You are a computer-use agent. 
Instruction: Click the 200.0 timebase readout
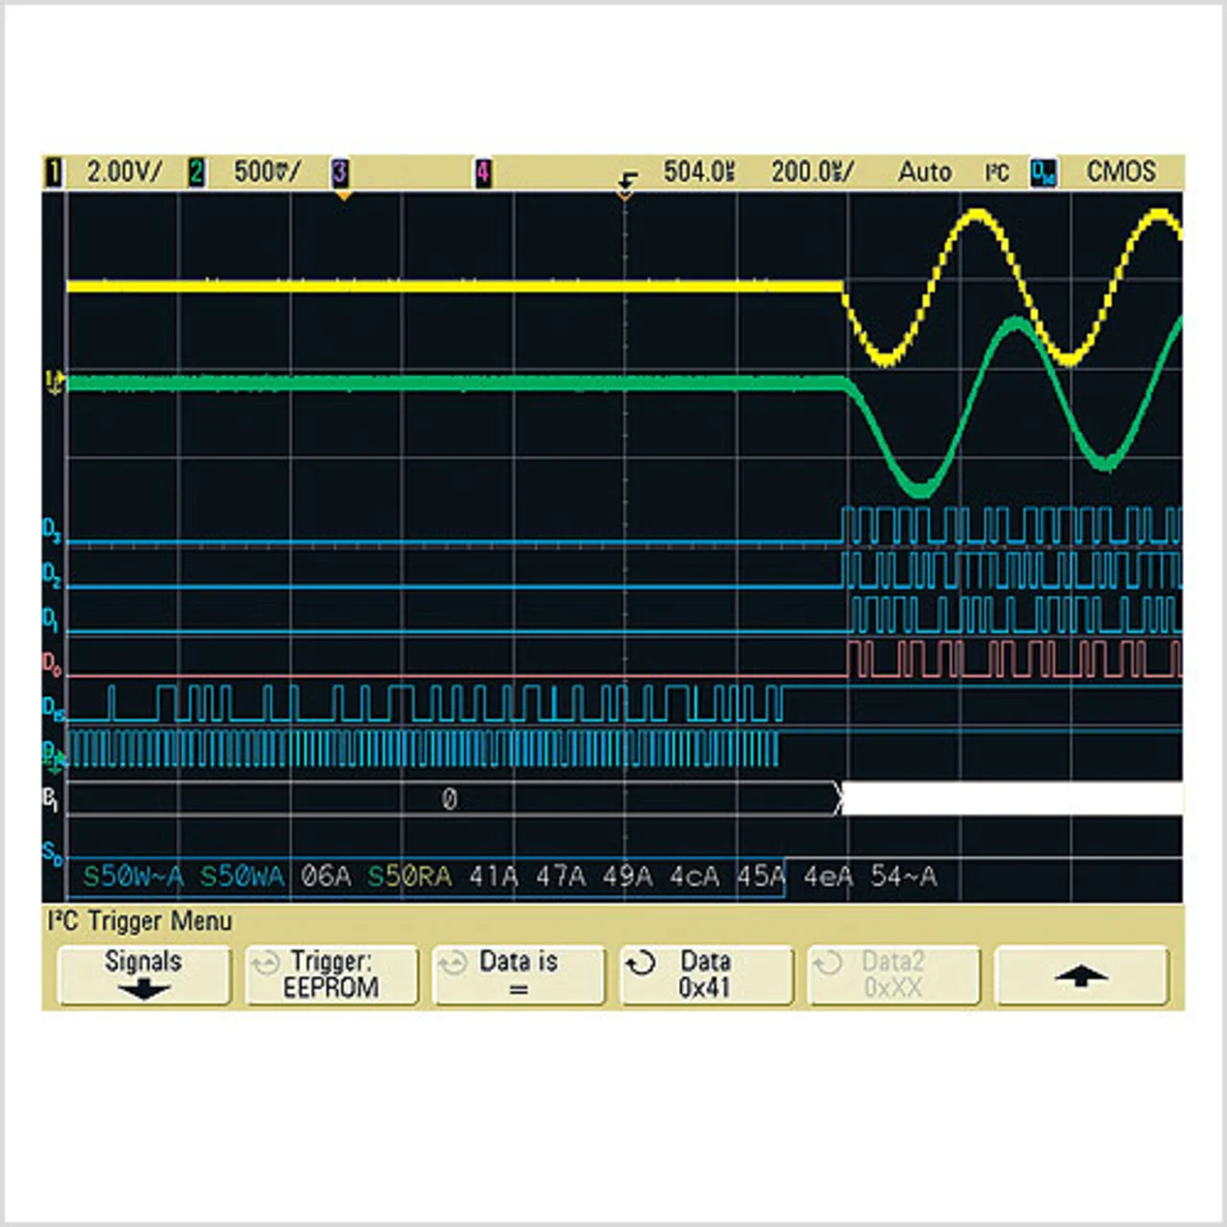(812, 173)
